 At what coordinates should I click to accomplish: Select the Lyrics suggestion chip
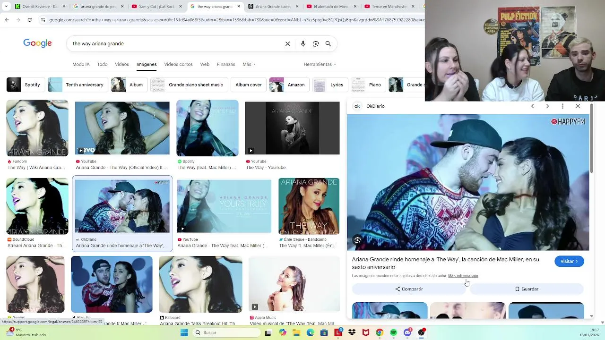tap(329, 85)
